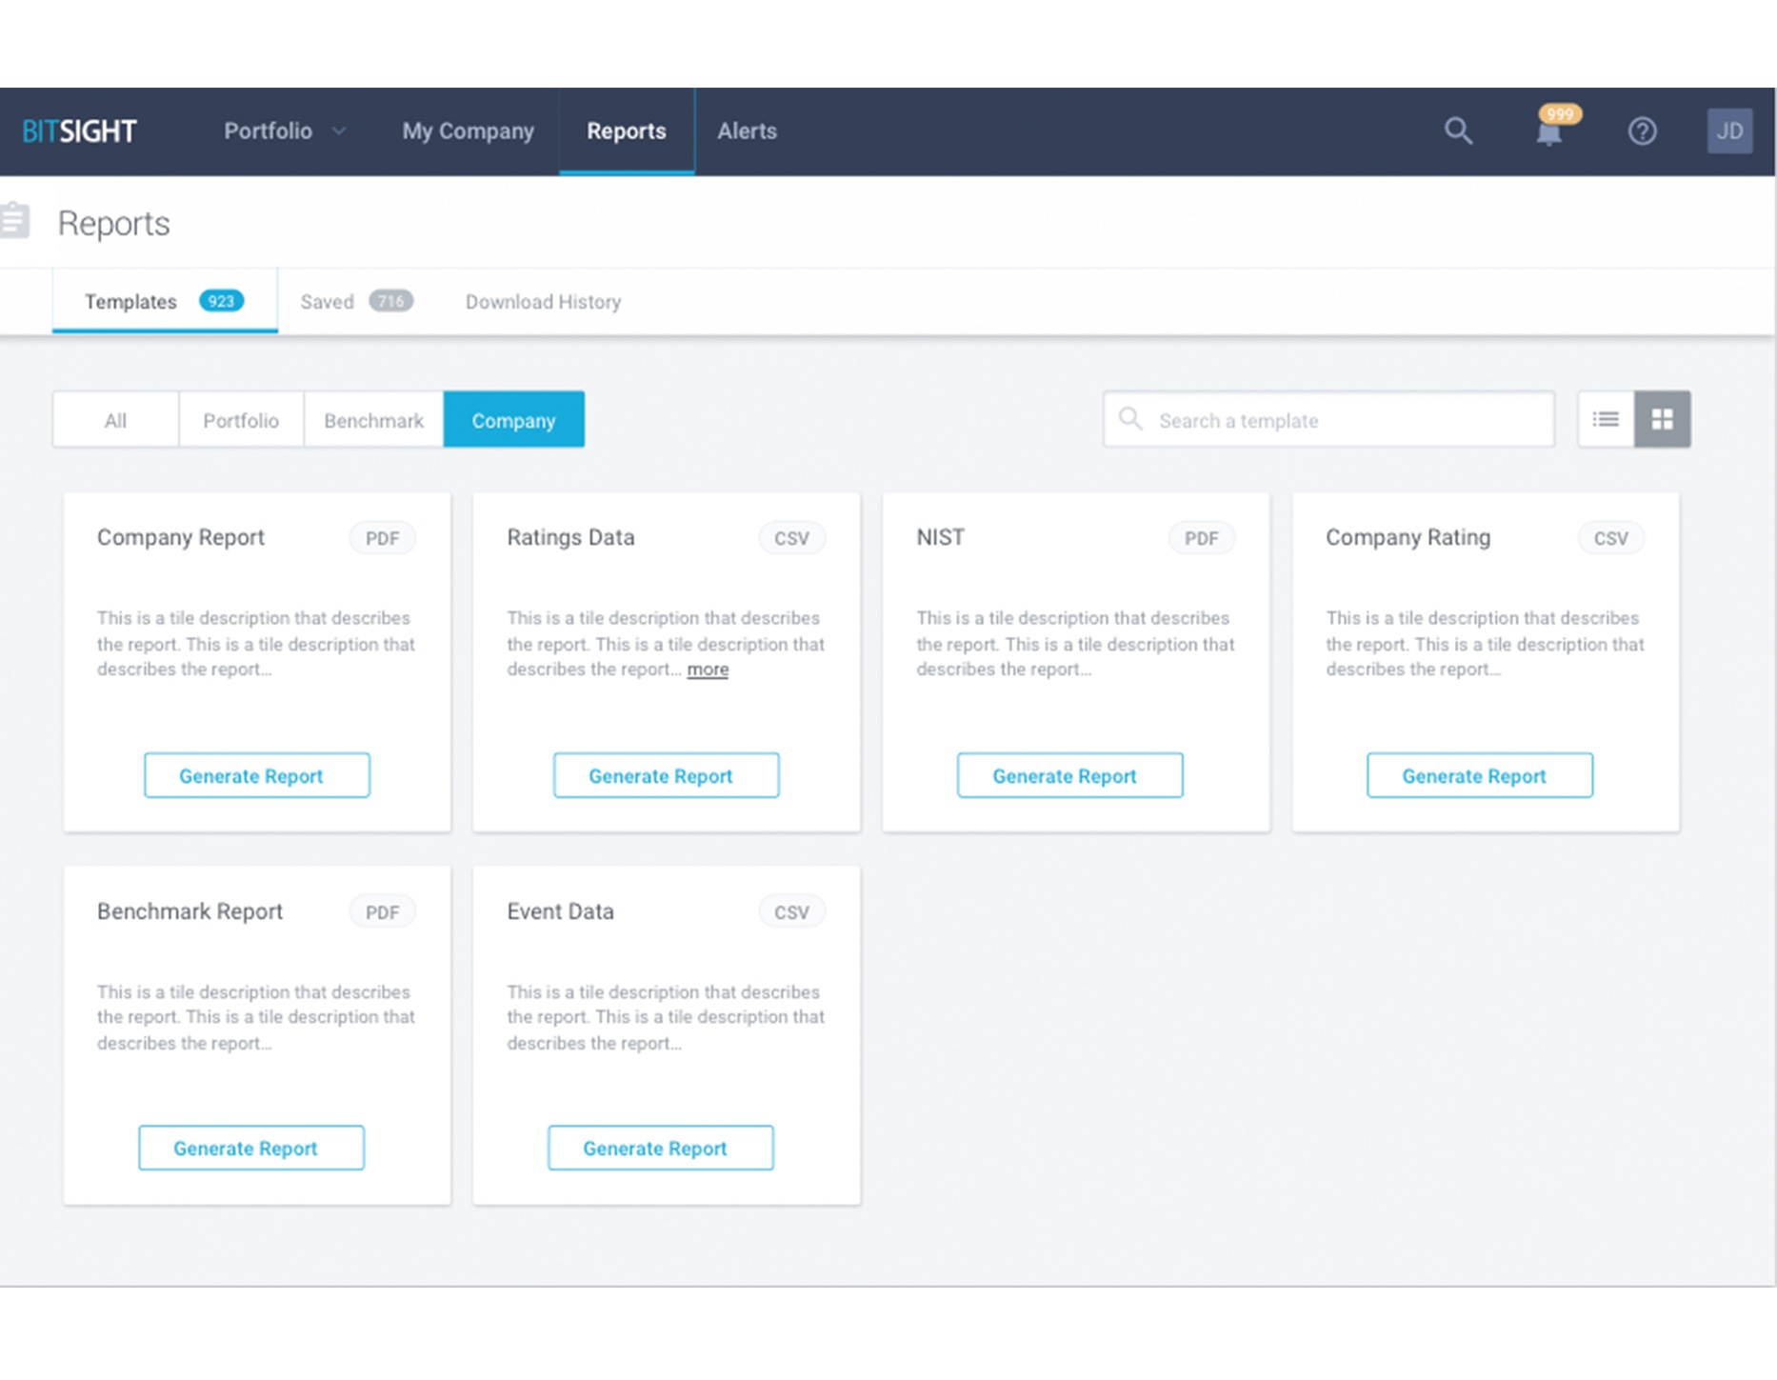Click the Company Report tile title
The height and width of the screenshot is (1380, 1777).
point(181,538)
